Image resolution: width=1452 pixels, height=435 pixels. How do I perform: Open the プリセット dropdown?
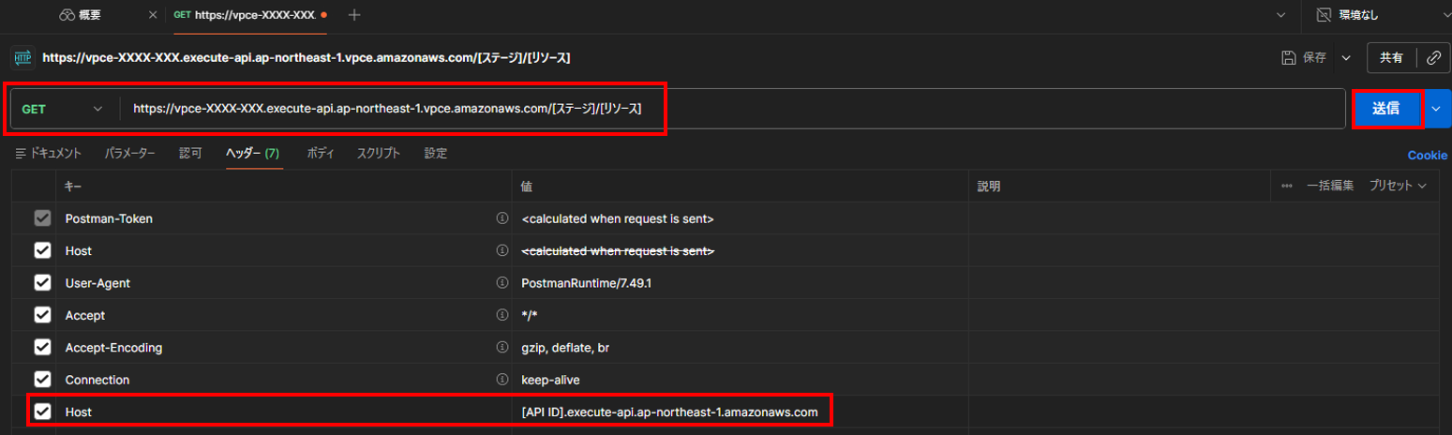coord(1398,186)
